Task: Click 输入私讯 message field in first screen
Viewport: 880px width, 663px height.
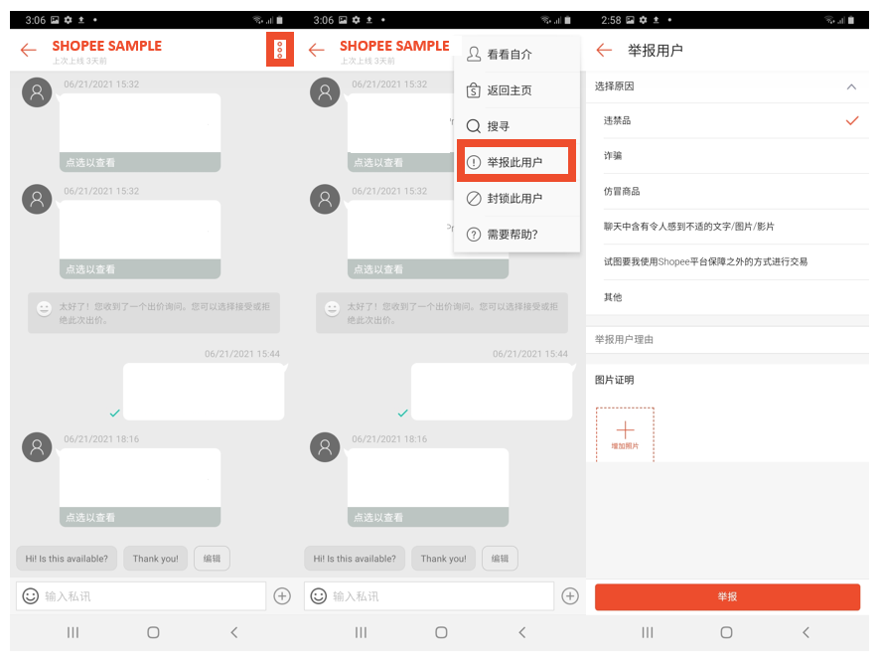Action: coord(141,596)
